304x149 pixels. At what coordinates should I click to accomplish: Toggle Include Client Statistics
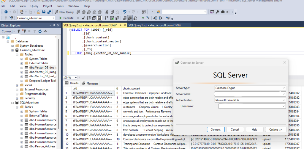pos(117,18)
